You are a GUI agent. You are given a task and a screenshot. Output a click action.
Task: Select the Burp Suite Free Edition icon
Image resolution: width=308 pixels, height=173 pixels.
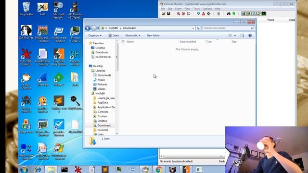(59, 57)
